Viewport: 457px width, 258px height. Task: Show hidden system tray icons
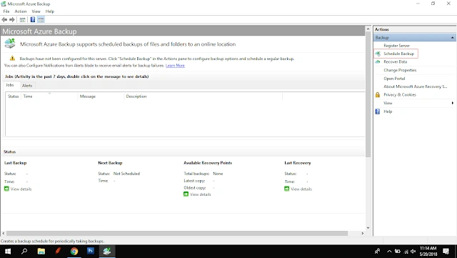[x=389, y=252]
